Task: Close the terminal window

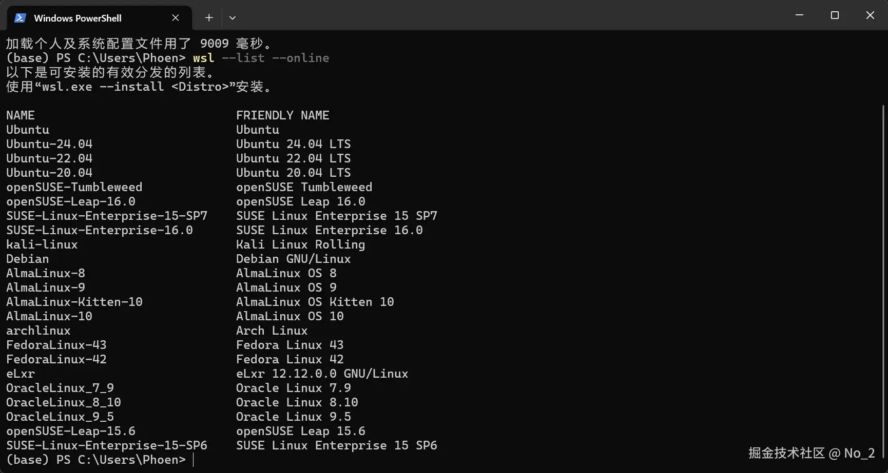Action: [870, 15]
